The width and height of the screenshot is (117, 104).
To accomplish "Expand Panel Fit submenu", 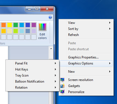I will tap(32, 63).
